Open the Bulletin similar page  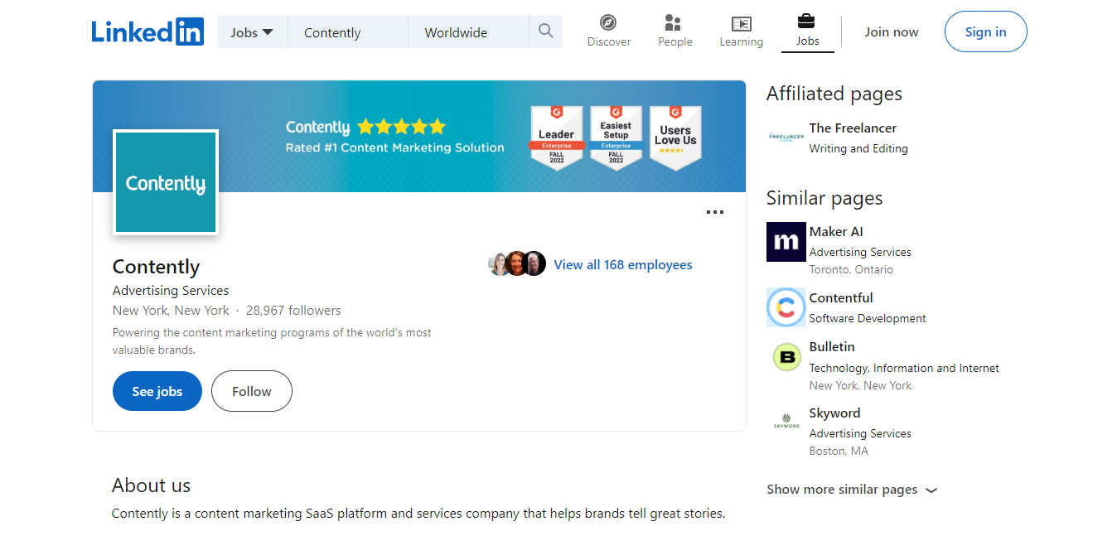coord(832,347)
